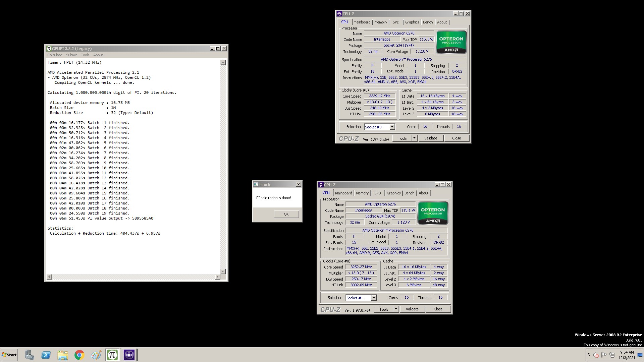Image resolution: width=644 pixels, height=362 pixels.
Task: Click Tools button in upper CPU-Z
Action: tap(402, 138)
